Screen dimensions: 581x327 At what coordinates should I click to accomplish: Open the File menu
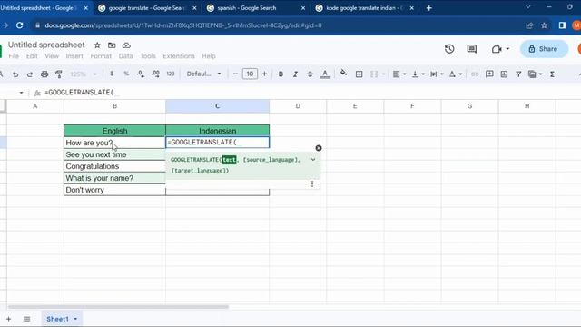(14, 56)
